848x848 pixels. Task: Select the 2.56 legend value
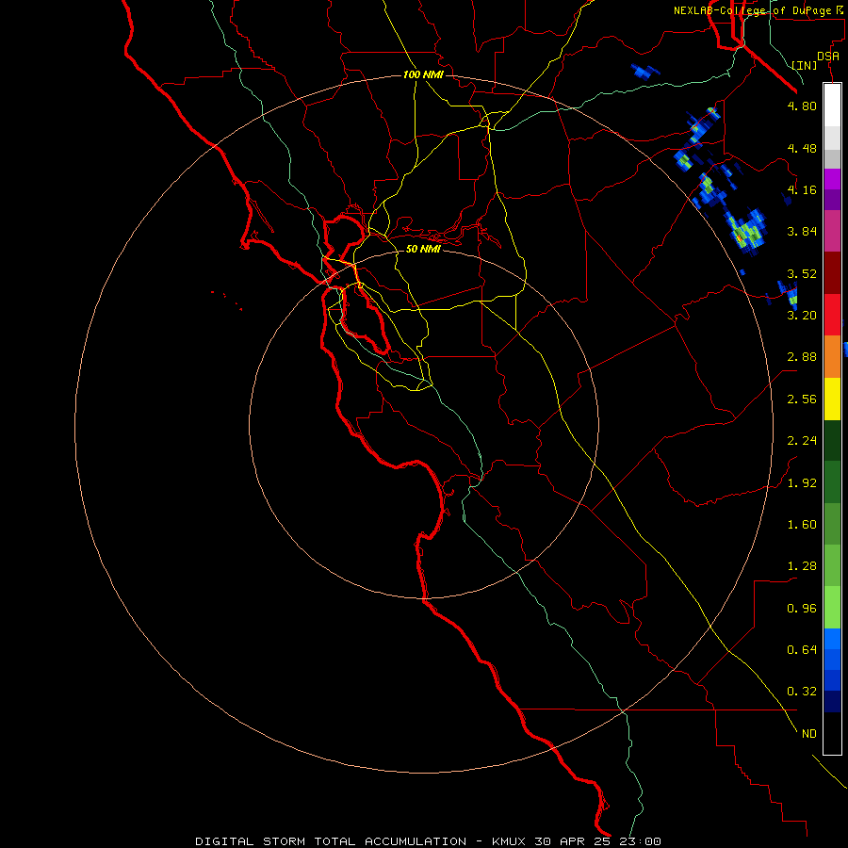click(x=802, y=400)
